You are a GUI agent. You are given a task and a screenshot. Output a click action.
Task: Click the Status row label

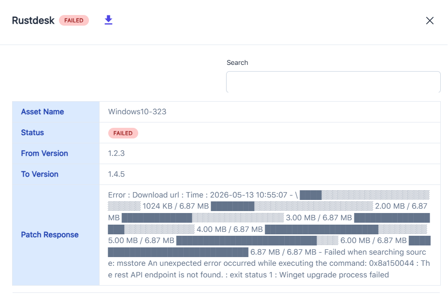pos(32,133)
